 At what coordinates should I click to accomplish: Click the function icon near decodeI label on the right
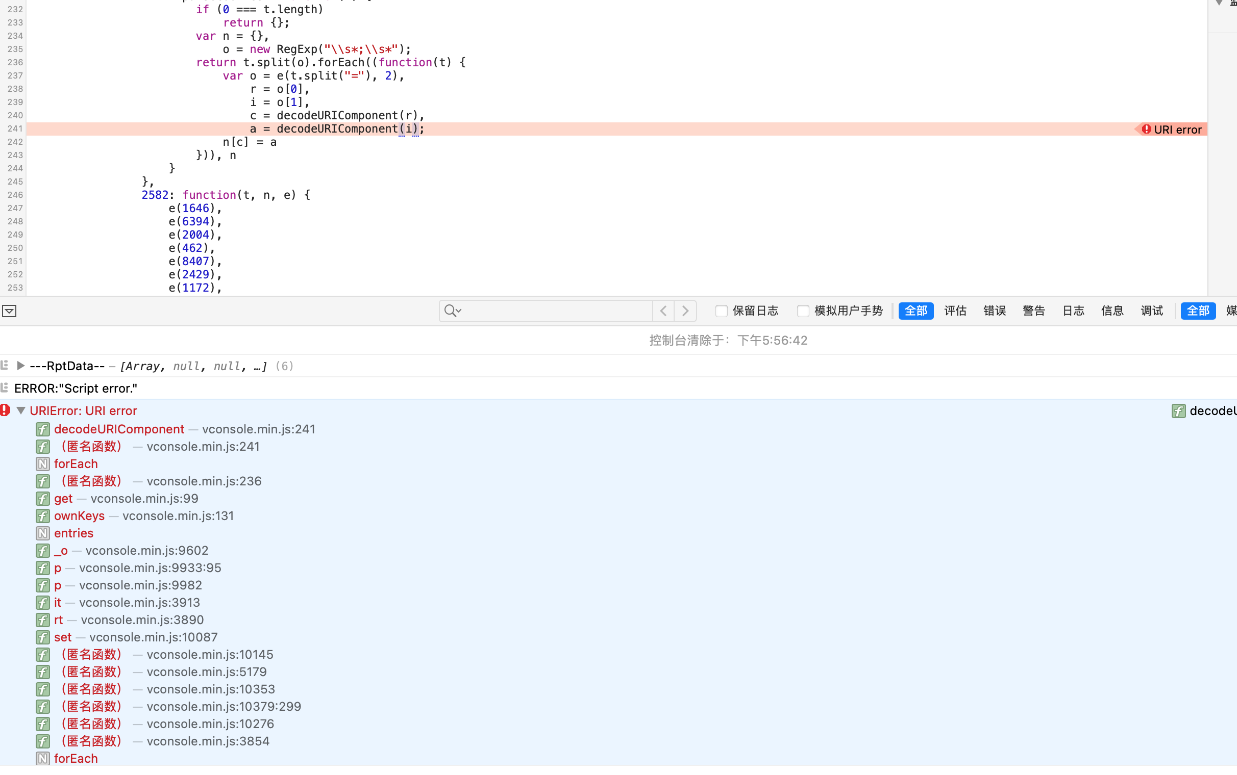point(1179,410)
